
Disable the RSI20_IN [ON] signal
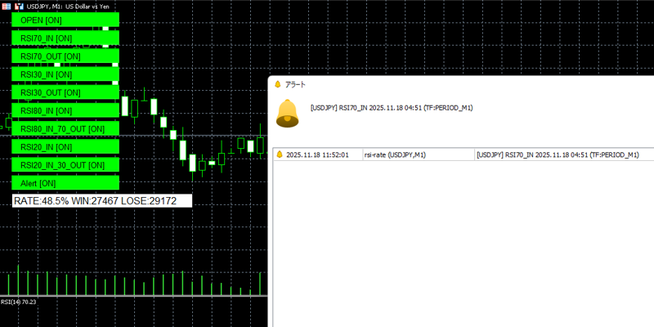coord(65,147)
